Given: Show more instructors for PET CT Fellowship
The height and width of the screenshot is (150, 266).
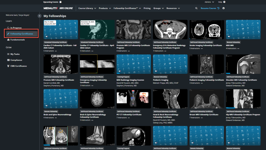Looking at the screenshot, I should coord(129,118).
